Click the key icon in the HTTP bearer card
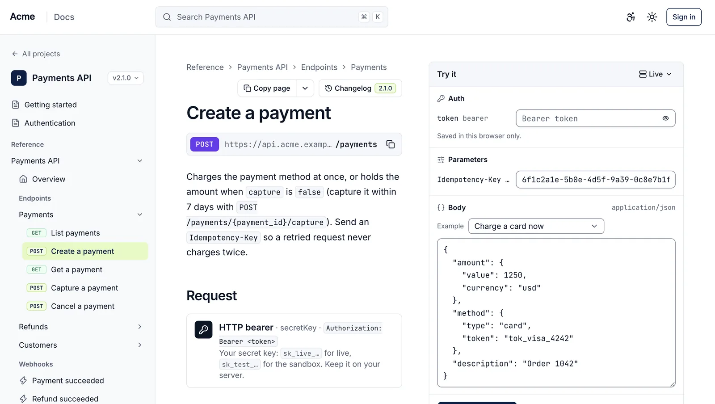The height and width of the screenshot is (404, 715). tap(203, 330)
